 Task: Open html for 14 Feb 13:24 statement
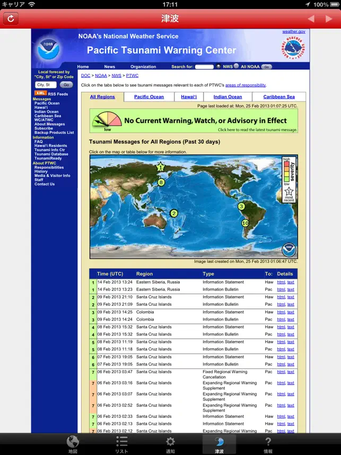pyautogui.click(x=281, y=282)
